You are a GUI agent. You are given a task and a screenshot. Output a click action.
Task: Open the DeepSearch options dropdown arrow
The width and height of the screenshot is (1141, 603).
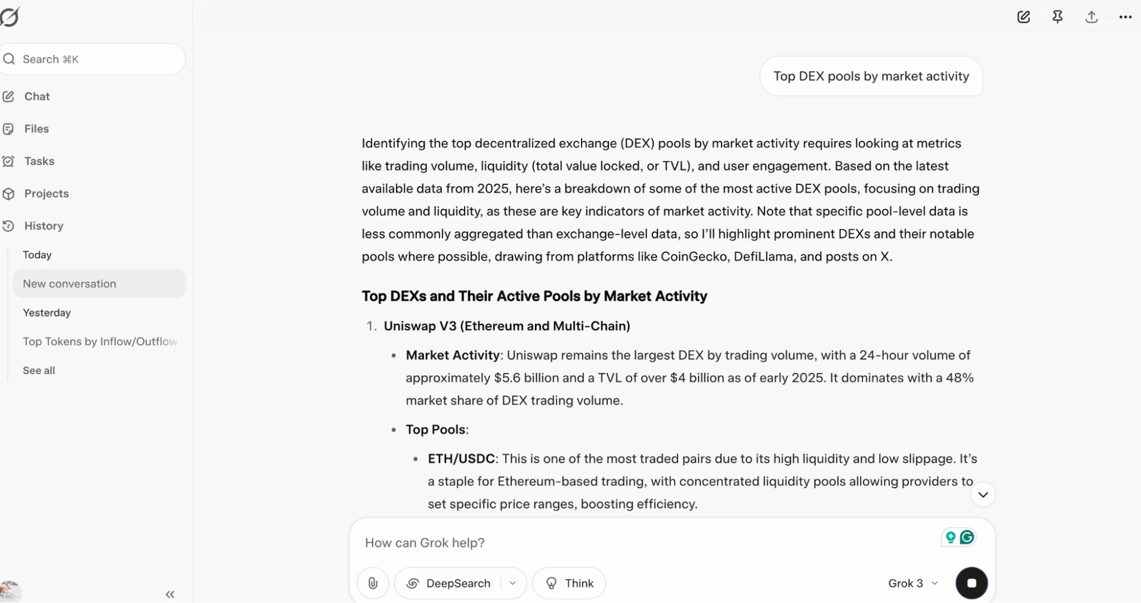513,583
